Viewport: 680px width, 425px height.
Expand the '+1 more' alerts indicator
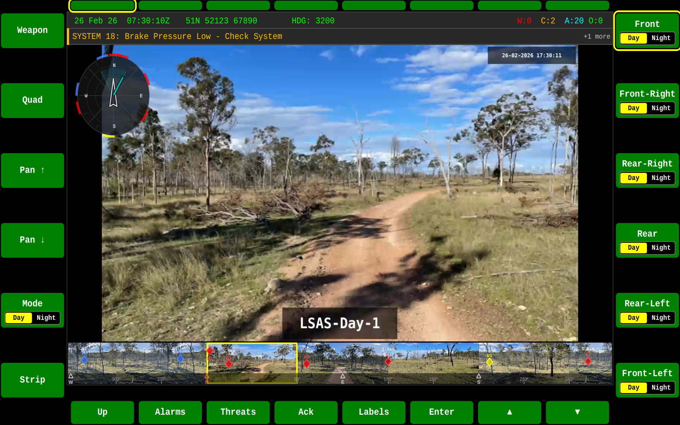tap(596, 36)
